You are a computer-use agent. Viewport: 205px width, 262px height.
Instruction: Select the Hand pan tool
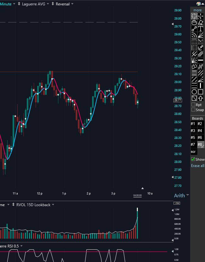coord(194,22)
